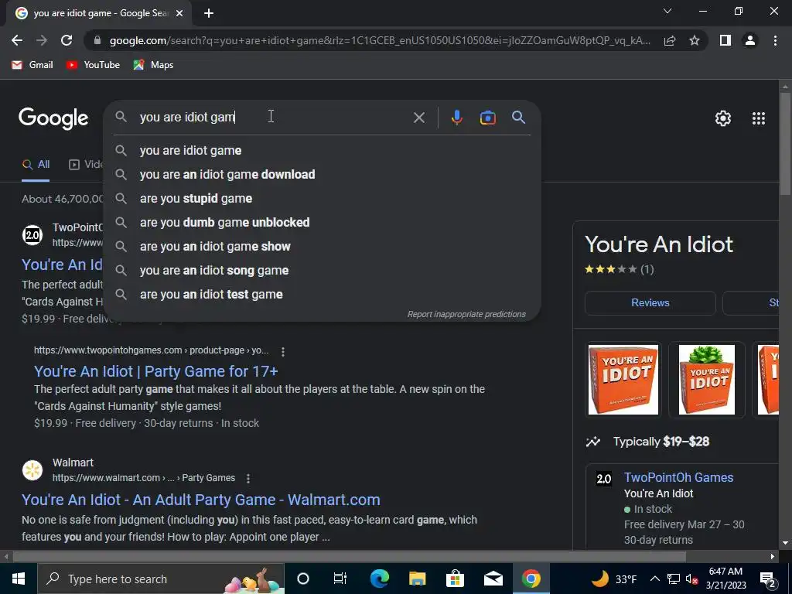Open the Chrome profile avatar icon

[750, 40]
